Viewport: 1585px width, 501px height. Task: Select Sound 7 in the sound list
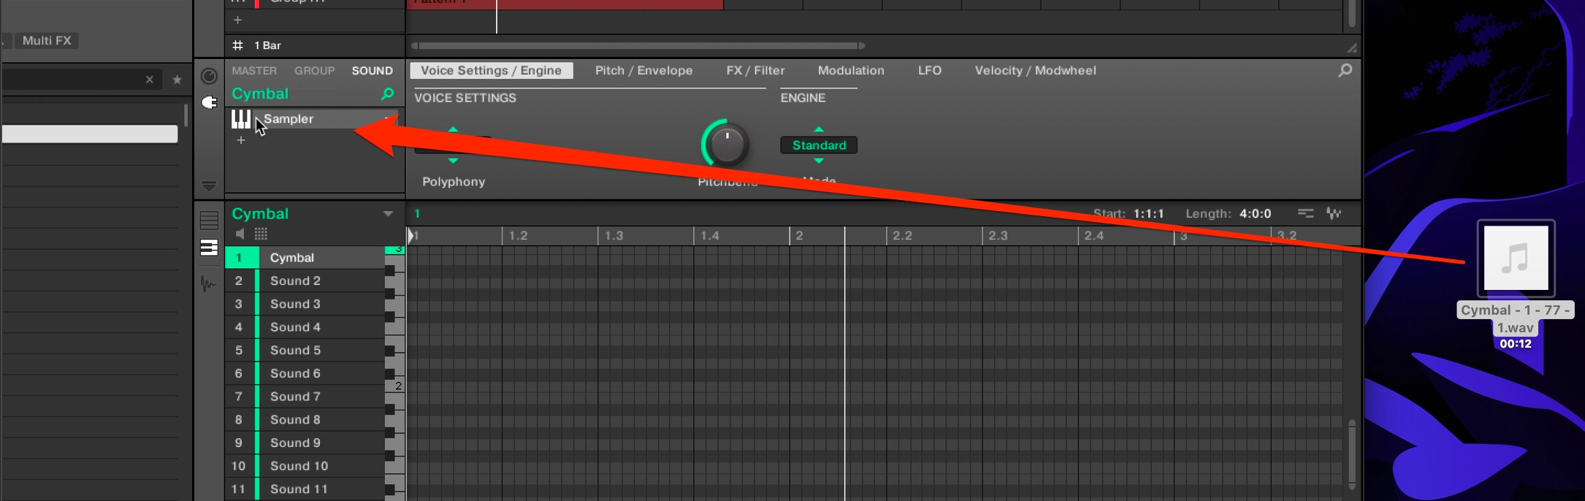305,397
